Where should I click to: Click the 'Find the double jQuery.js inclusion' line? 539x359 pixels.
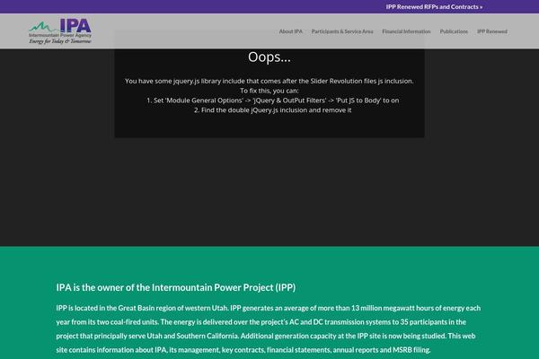tap(272, 109)
